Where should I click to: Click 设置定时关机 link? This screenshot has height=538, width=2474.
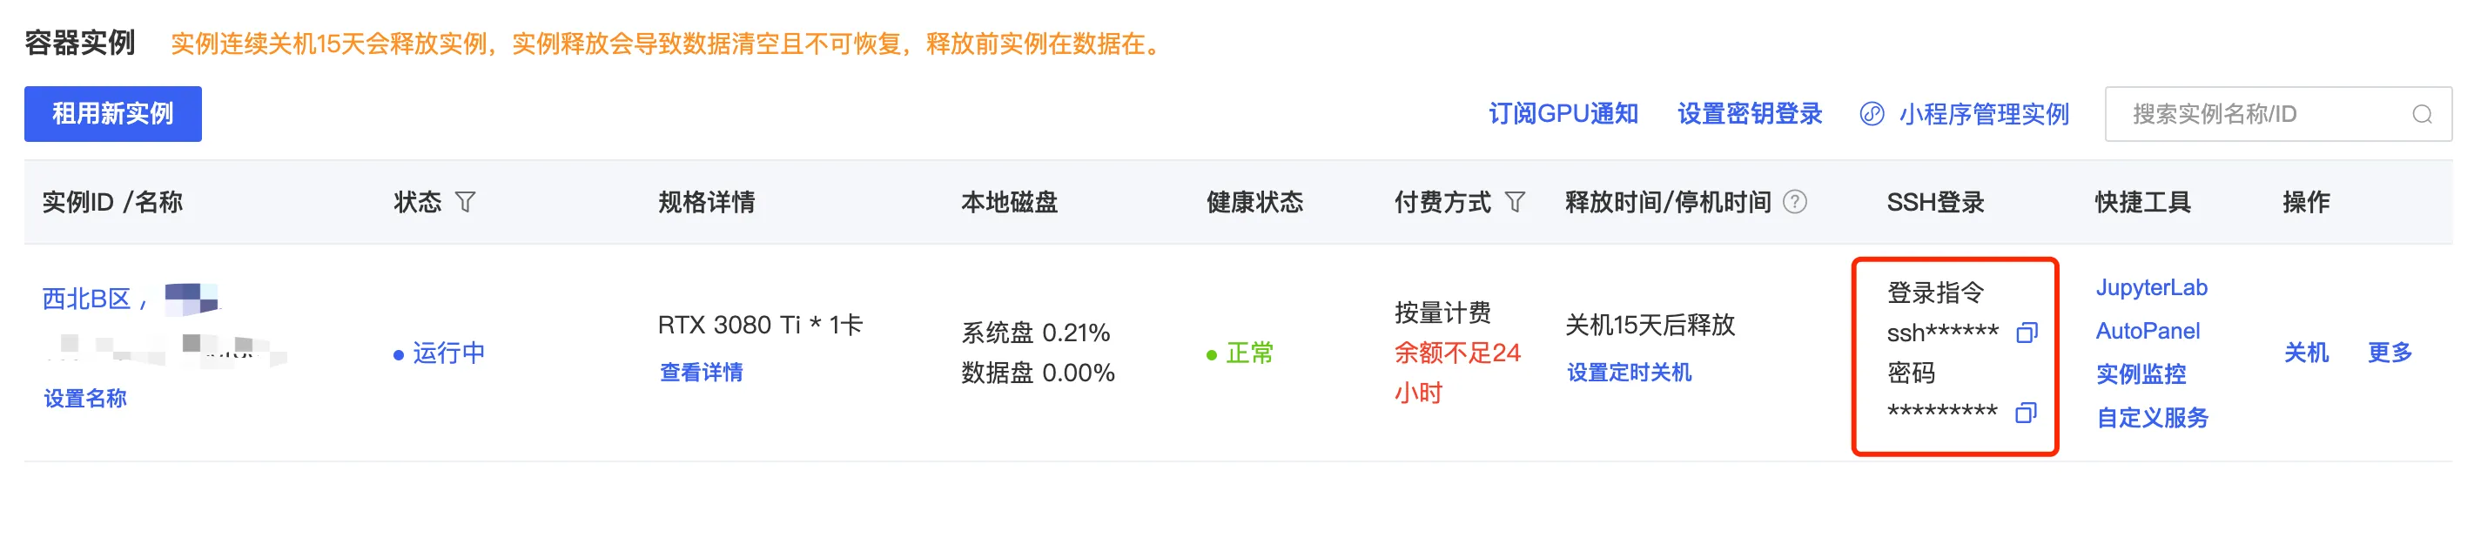(x=1628, y=372)
